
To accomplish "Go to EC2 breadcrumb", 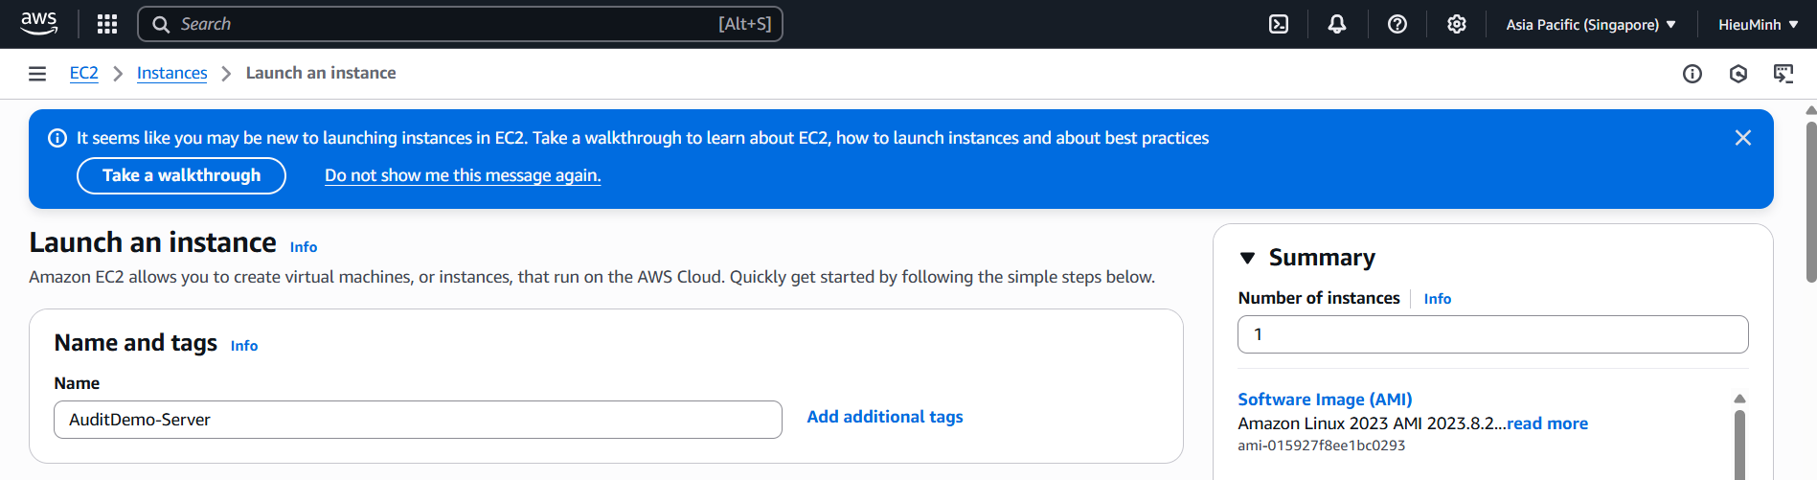I will [84, 73].
